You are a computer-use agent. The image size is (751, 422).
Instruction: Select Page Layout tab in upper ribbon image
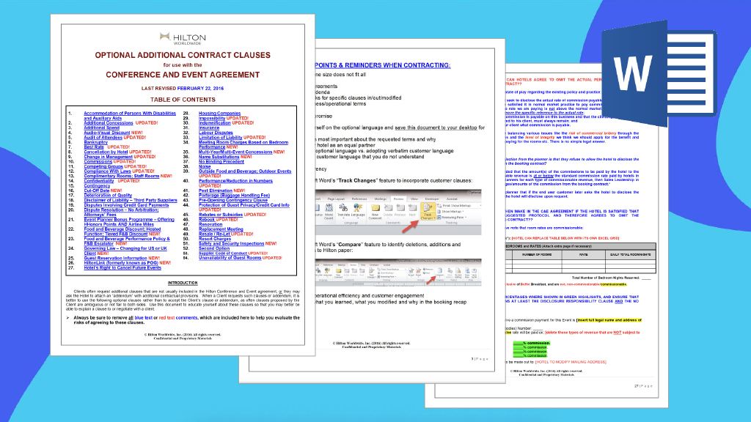(x=336, y=199)
